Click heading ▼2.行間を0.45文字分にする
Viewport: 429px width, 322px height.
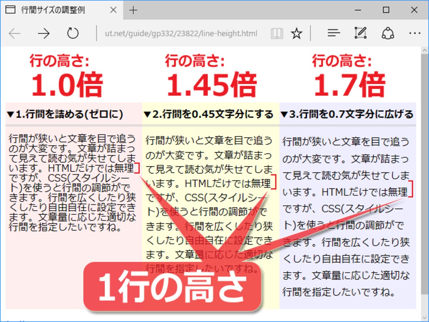[x=208, y=114]
